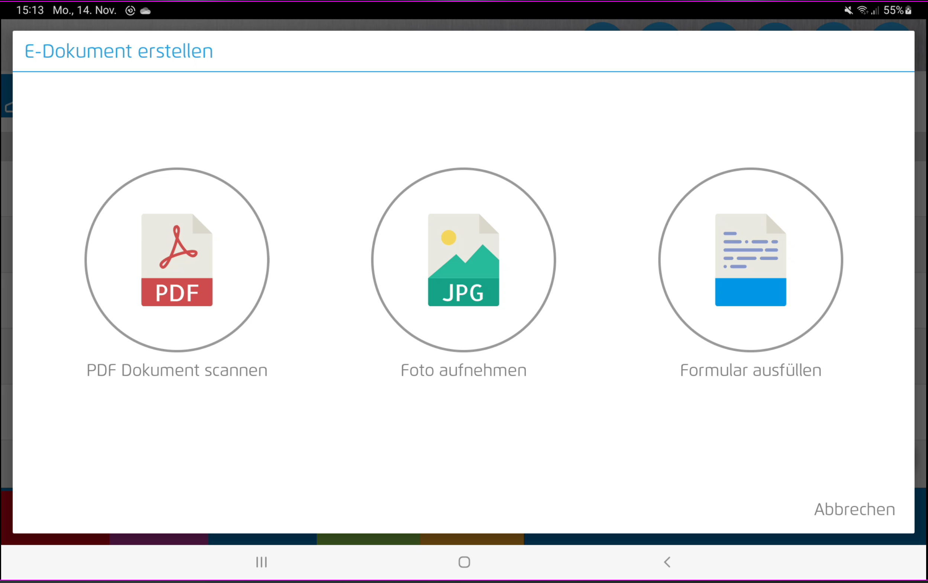928x583 pixels.
Task: Select the 'PDF Dokument scannen' label
Action: (x=177, y=370)
